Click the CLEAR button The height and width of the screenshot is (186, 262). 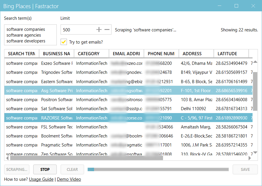[72, 169]
